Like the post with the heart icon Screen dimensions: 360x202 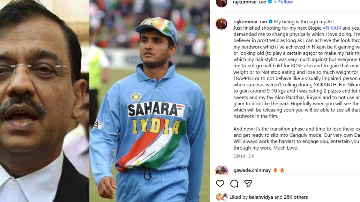click(x=220, y=183)
